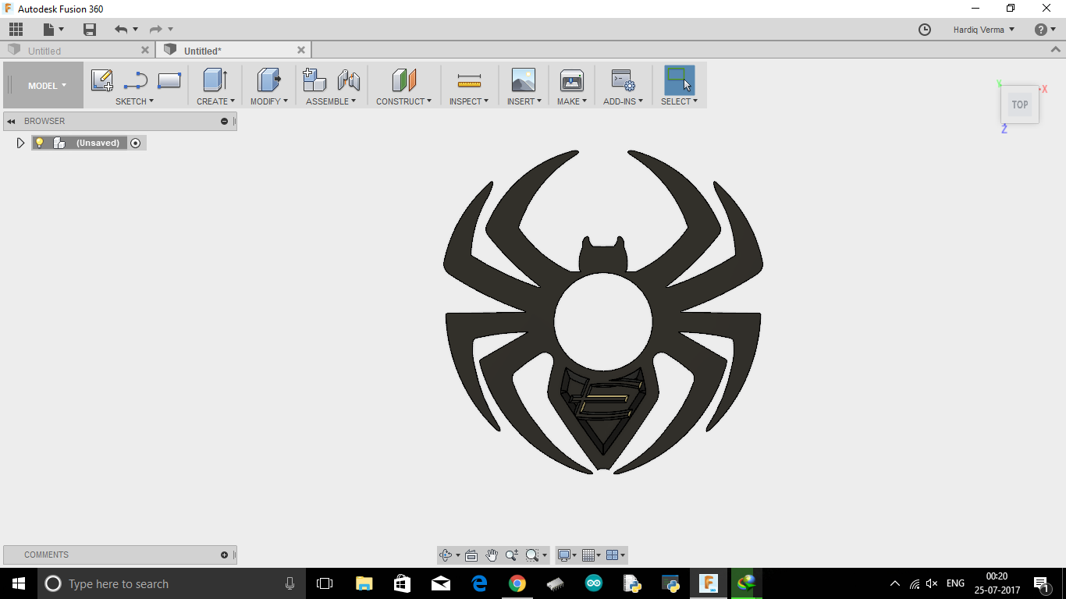The image size is (1066, 599).
Task: Click the Windows search box
Action: coord(170,583)
